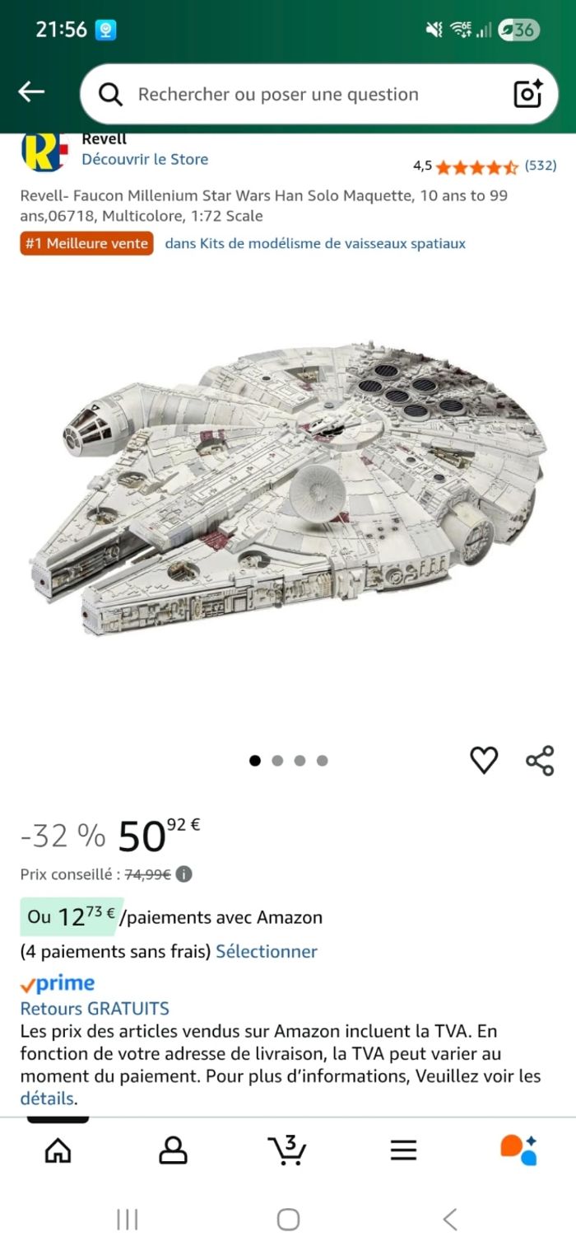Open shopping cart with 3 items
The height and width of the screenshot is (1251, 576).
[x=287, y=1149]
